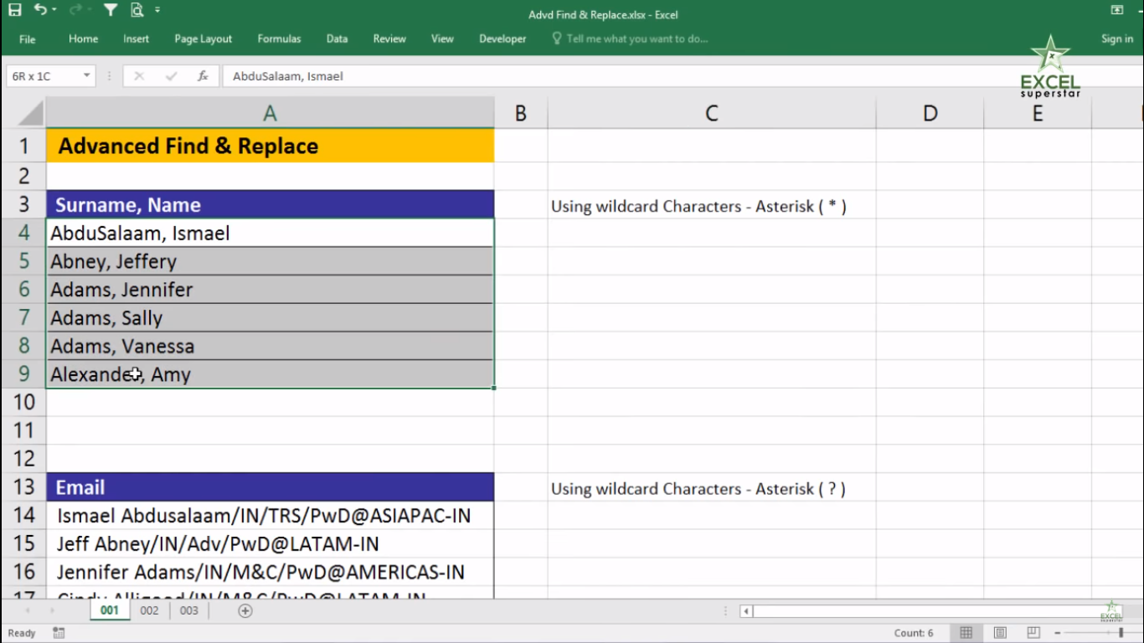Click the Undo arrow icon
The image size is (1144, 643).
click(40, 10)
